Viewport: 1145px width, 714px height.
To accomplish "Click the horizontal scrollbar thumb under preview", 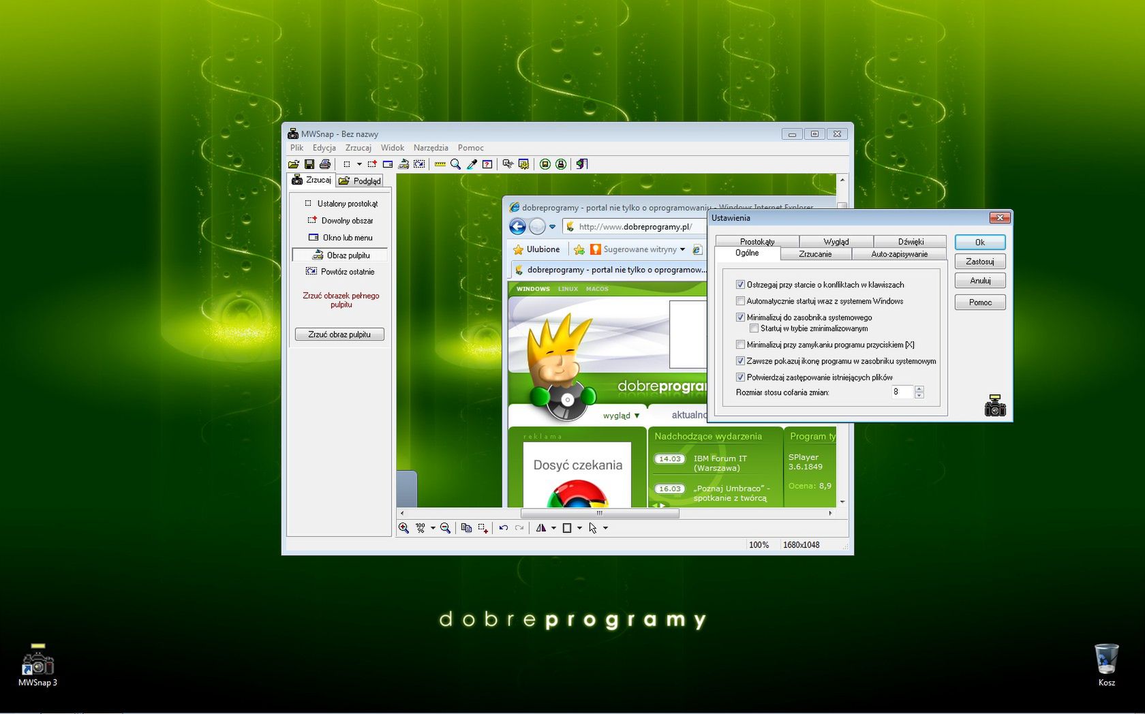I will 600,513.
